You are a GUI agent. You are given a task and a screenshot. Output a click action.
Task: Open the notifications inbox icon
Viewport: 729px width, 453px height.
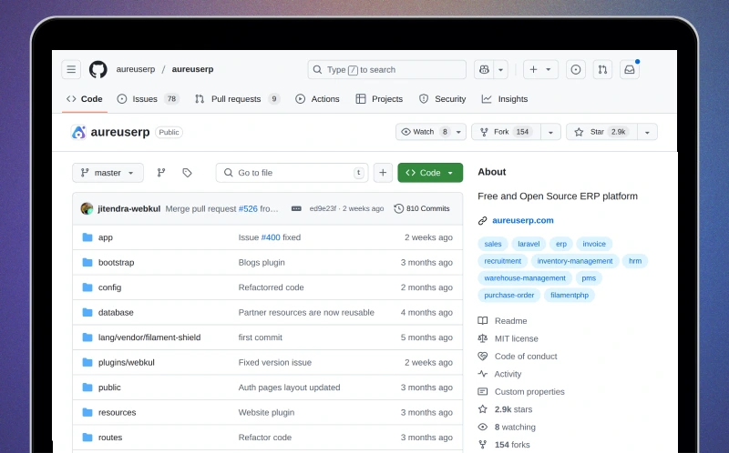tap(630, 70)
